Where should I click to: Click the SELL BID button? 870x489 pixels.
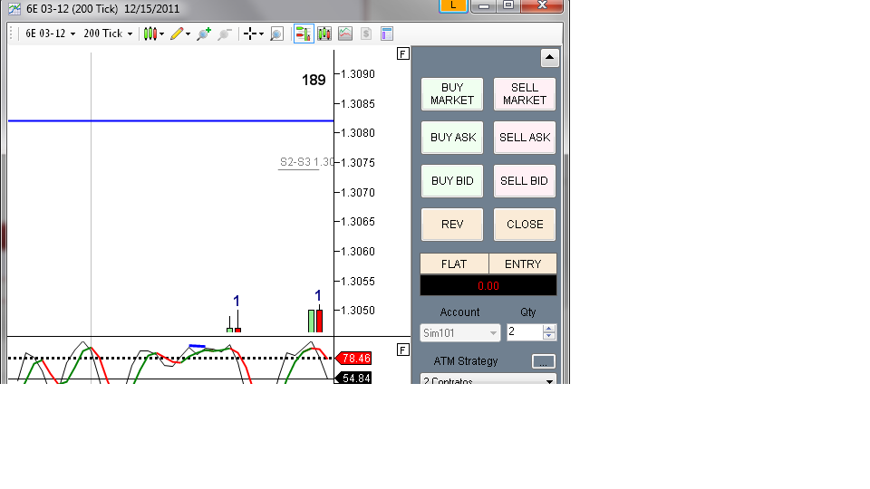coord(525,181)
